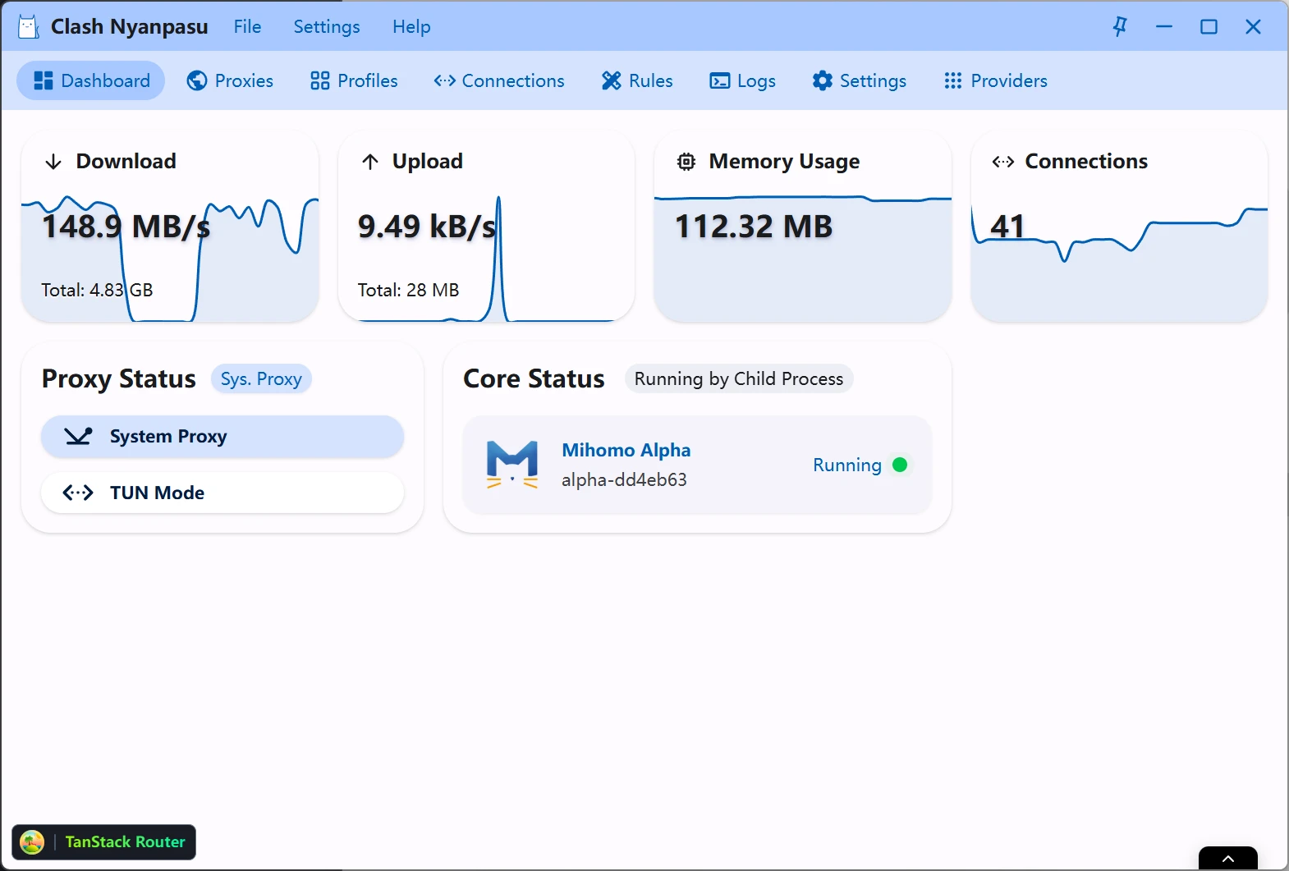Click the Mihomo Alpha core logo

point(512,465)
